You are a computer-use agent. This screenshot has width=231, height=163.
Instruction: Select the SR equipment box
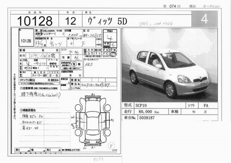[x=90, y=50]
